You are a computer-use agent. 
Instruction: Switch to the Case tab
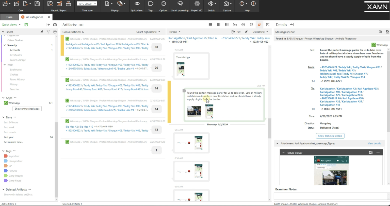[x=9, y=17]
